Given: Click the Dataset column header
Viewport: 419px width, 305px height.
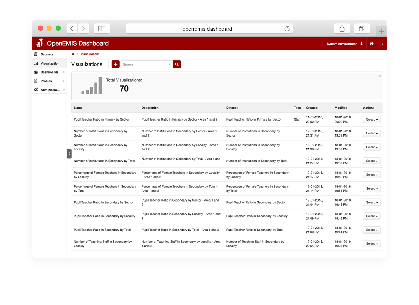Looking at the screenshot, I should 232,108.
